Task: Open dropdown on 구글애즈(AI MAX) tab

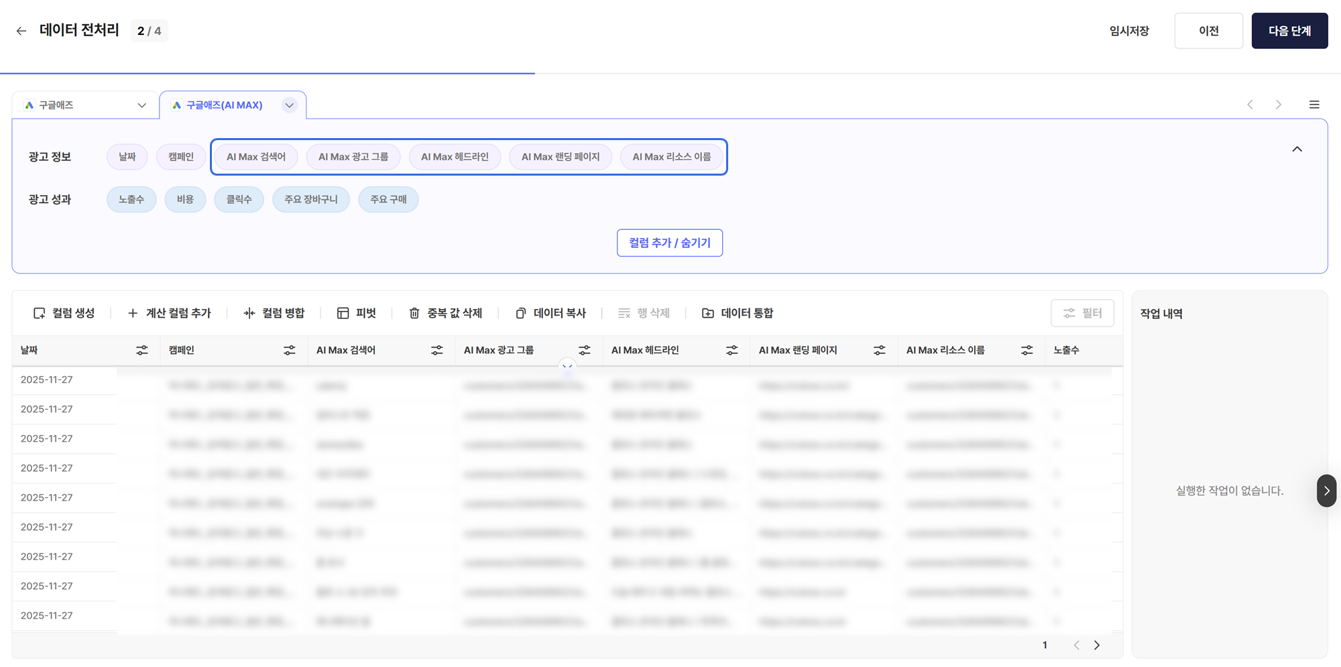Action: coord(290,105)
